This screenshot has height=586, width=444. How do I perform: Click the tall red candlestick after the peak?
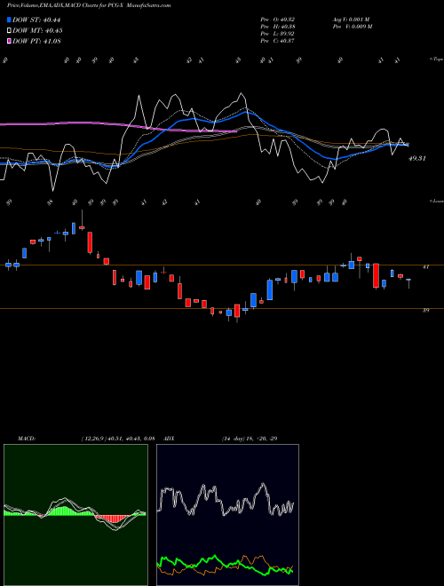click(90, 242)
